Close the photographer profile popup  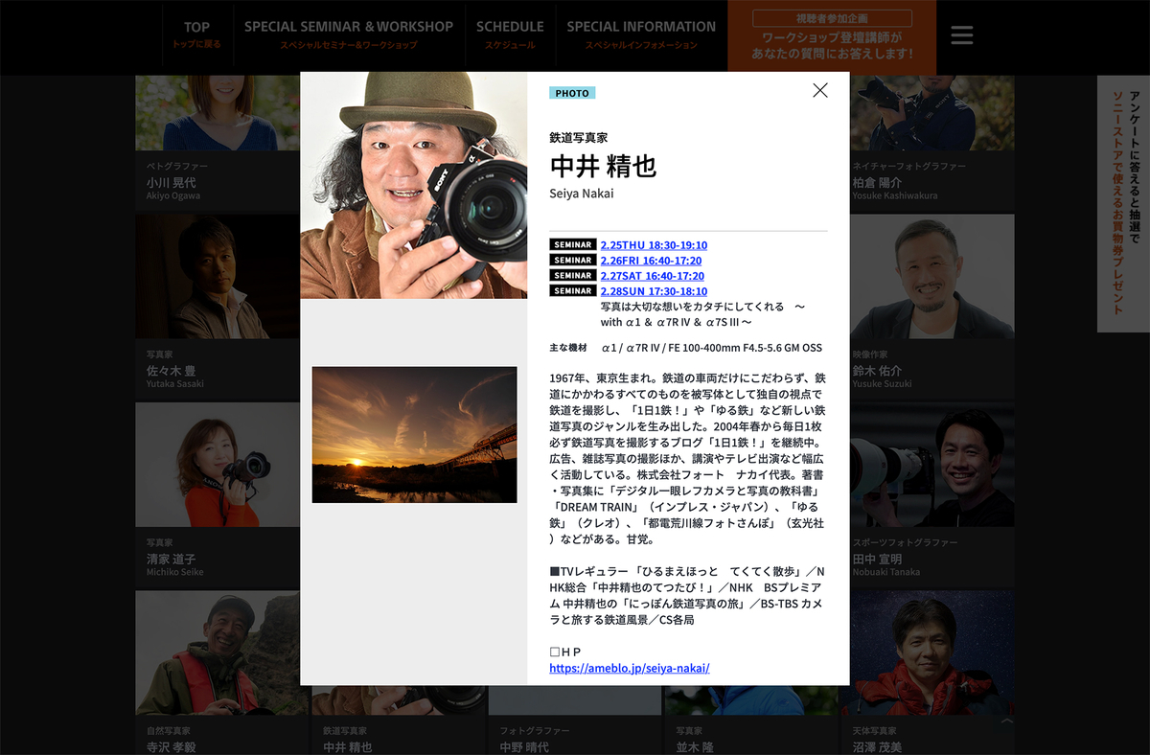click(x=820, y=90)
